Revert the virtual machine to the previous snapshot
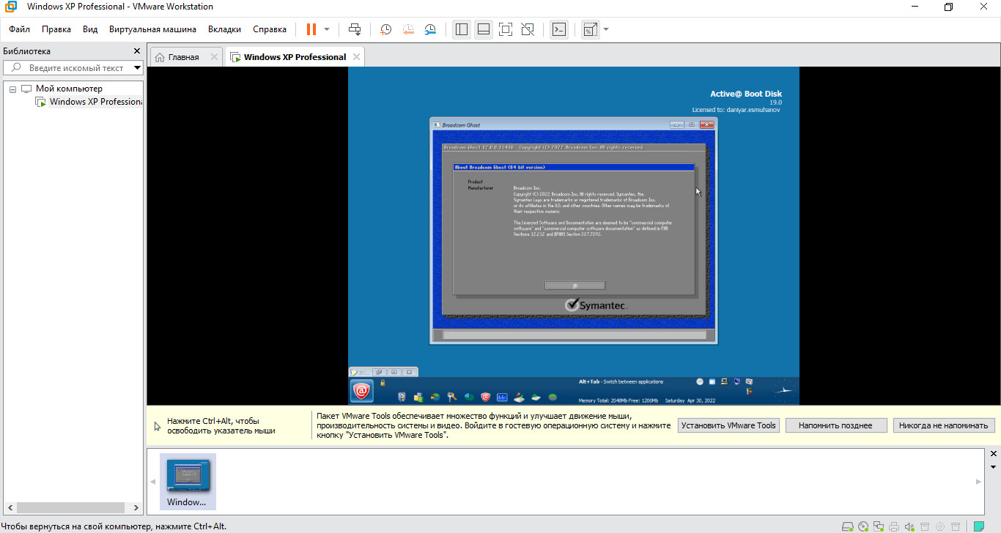The height and width of the screenshot is (533, 1001). click(408, 29)
